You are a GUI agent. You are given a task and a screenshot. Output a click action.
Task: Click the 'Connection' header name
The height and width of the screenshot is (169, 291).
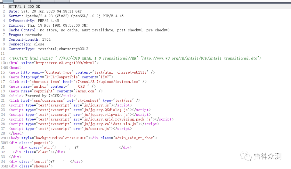point(19,44)
